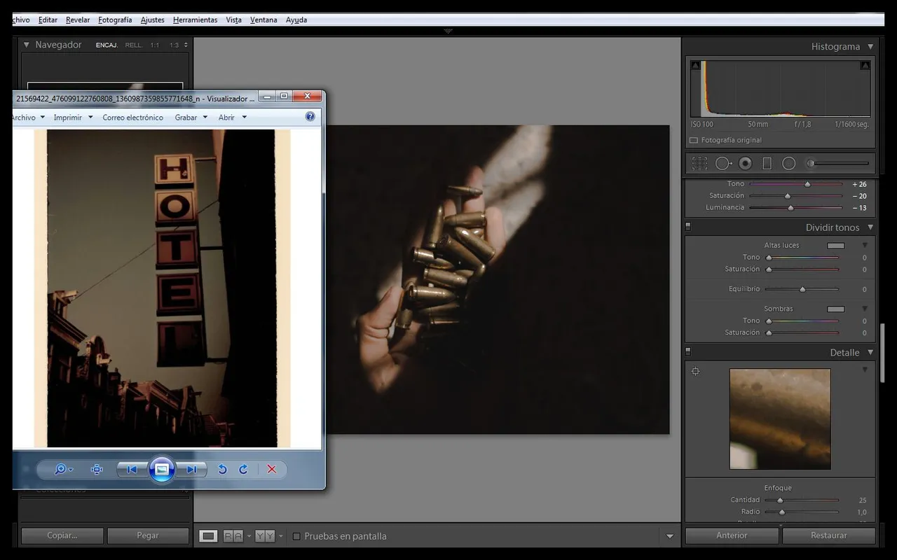This screenshot has height=560, width=897.
Task: Collapse the Navegador panel
Action: point(27,45)
